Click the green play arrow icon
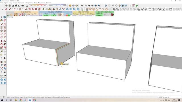This screenshot has width=182, height=102. (x=137, y=6)
